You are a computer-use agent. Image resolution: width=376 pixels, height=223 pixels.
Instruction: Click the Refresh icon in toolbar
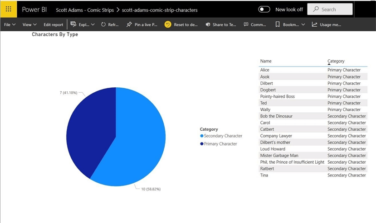pos(103,24)
